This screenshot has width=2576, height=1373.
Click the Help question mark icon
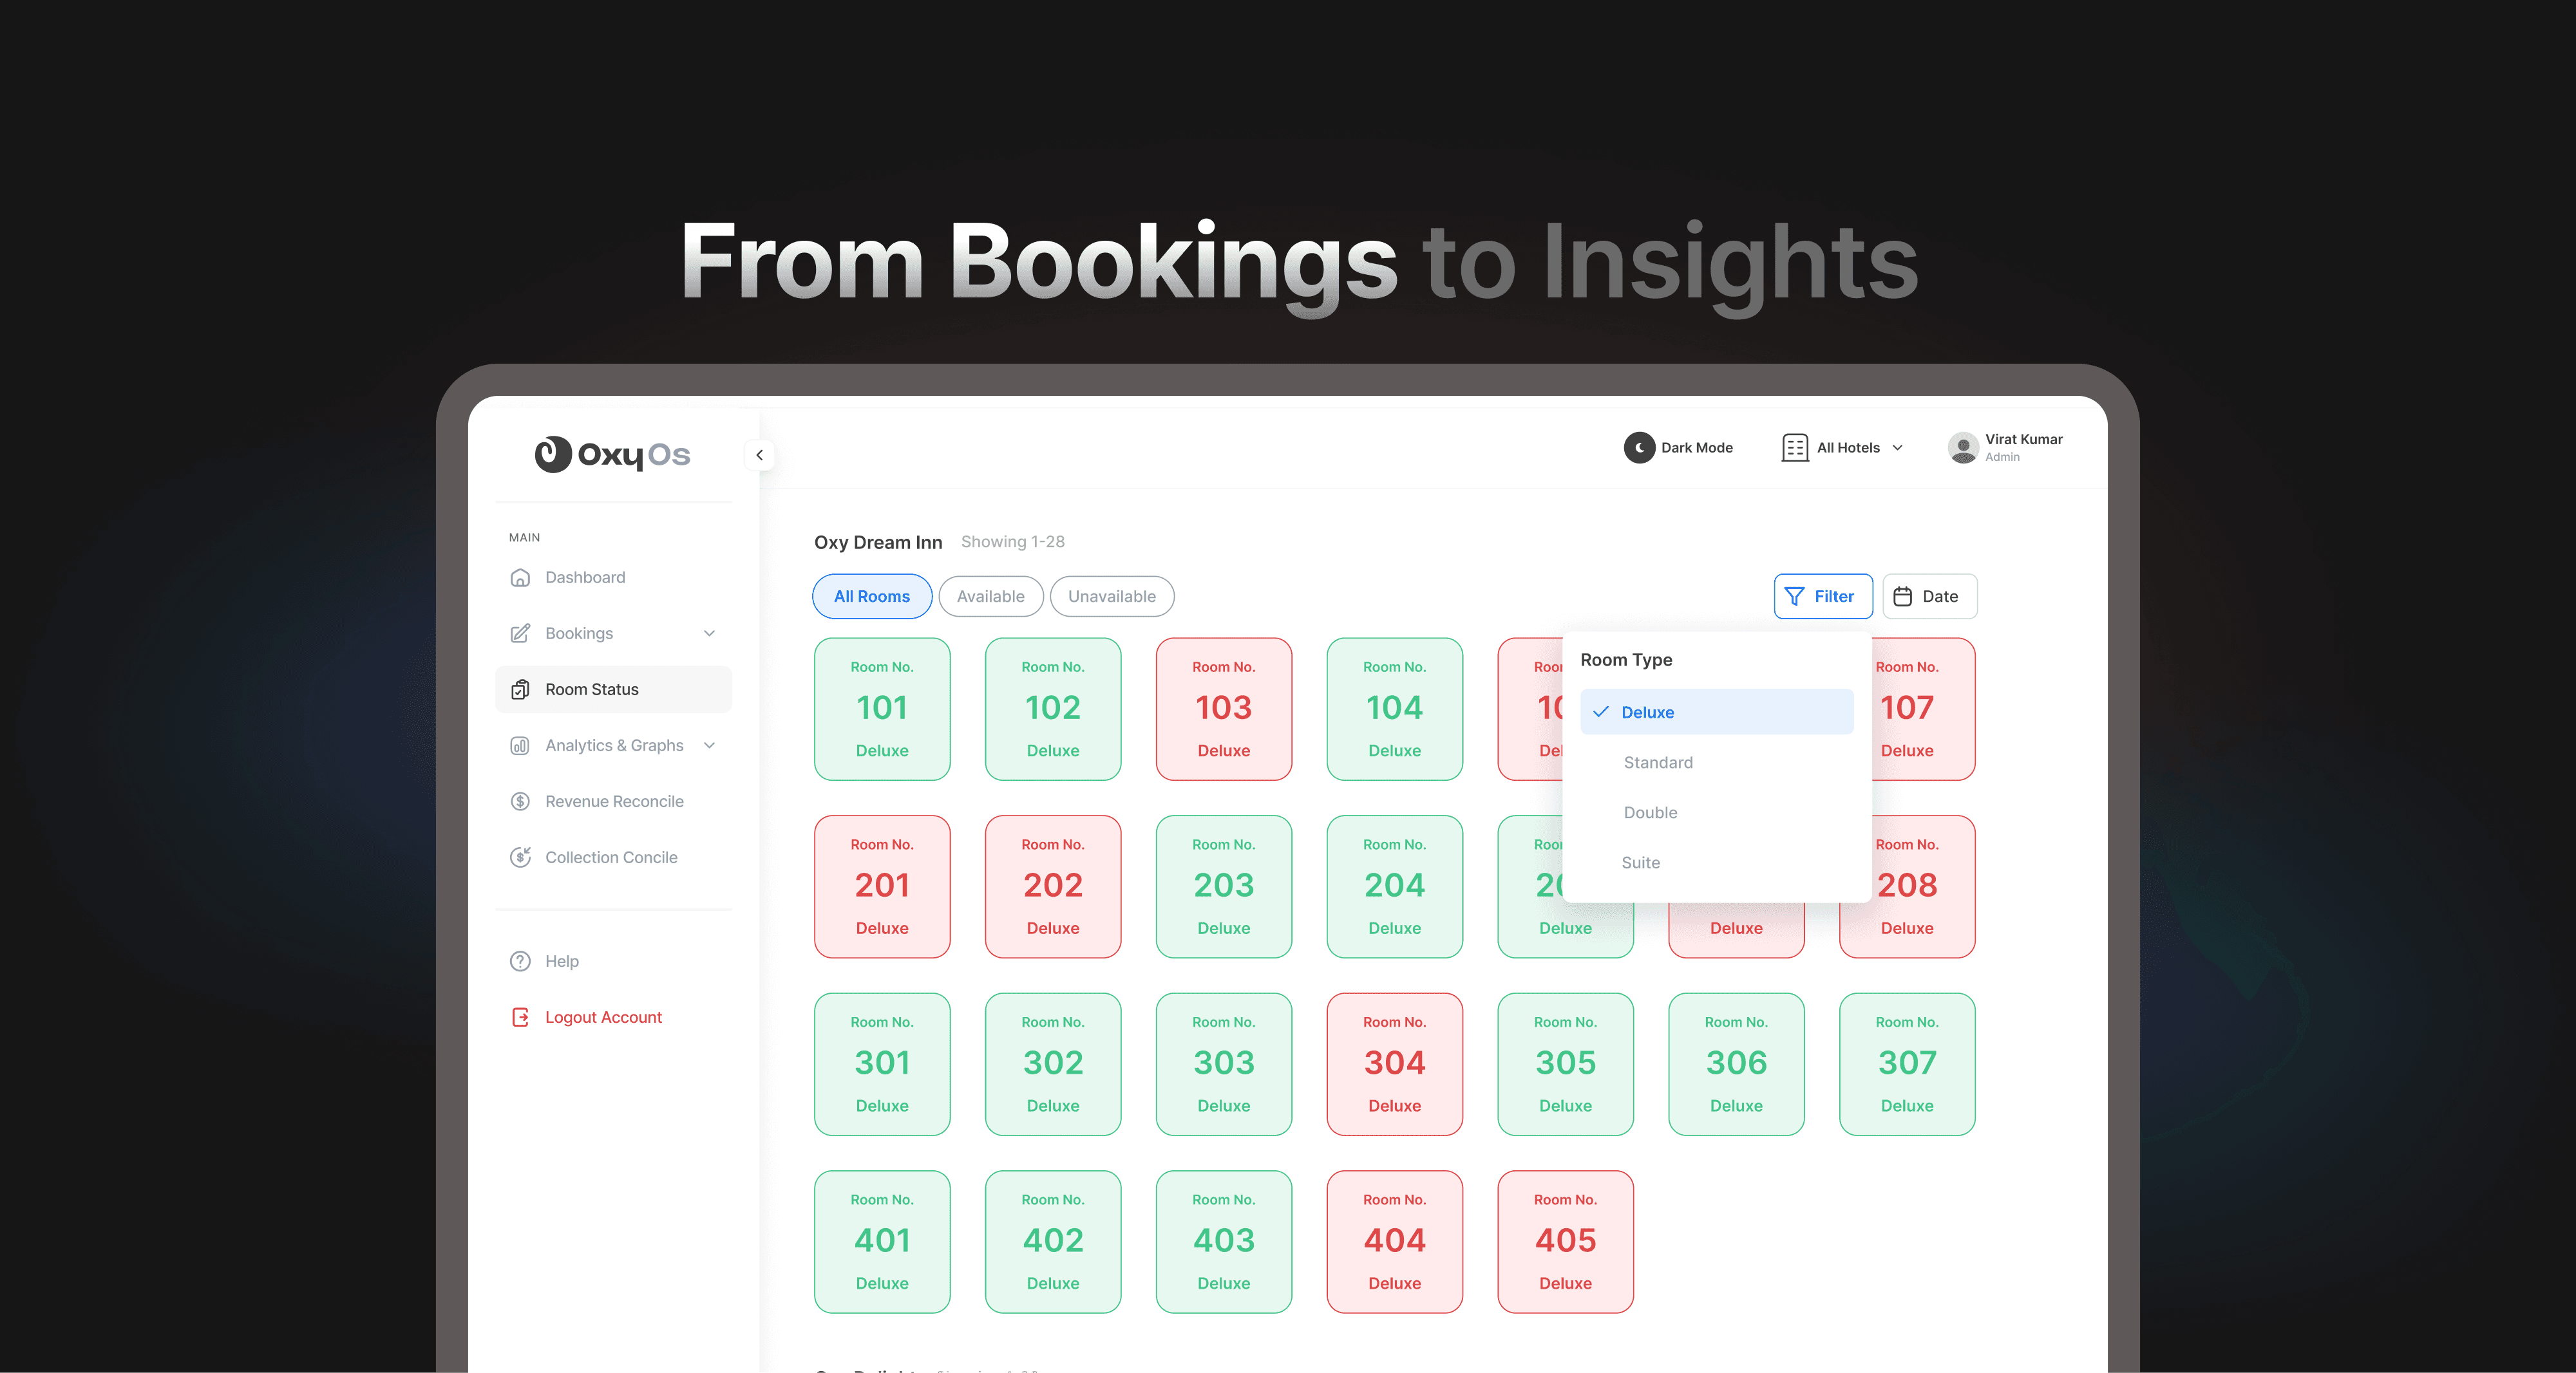(520, 961)
